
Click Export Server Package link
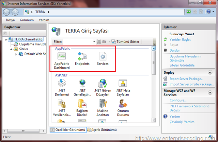(186, 79)
